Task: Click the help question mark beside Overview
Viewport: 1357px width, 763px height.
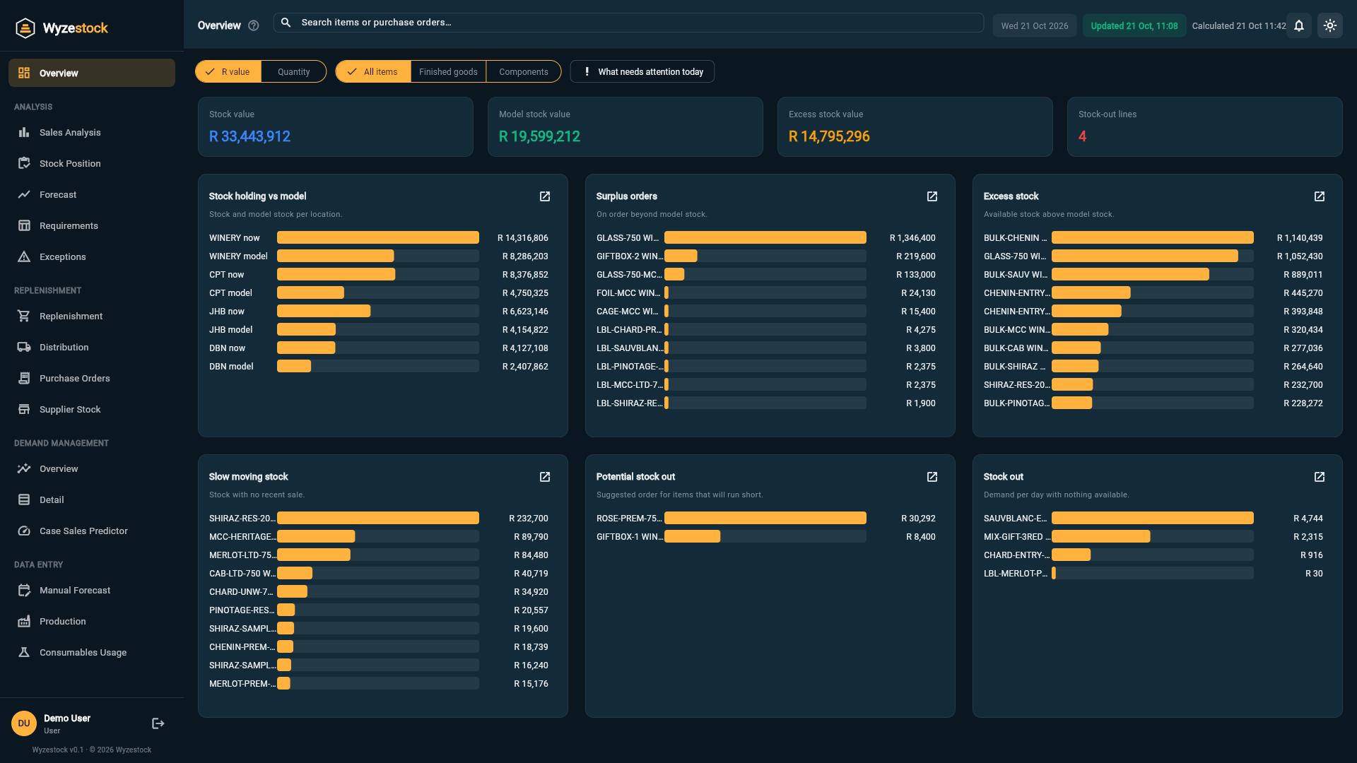Action: [x=254, y=25]
